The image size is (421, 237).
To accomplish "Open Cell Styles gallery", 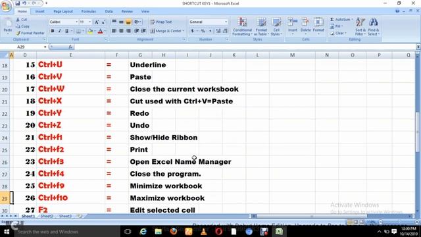I will pyautogui.click(x=276, y=26).
